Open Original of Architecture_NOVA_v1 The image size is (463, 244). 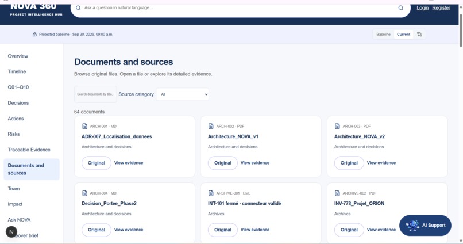tap(223, 163)
